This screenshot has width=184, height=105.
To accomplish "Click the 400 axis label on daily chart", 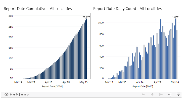I will pyautogui.click(x=102, y=57).
